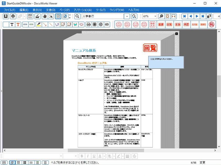Select the polyline annotation tool

click(57, 24)
